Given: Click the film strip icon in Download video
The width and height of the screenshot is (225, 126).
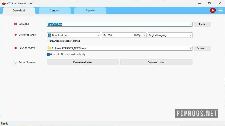Looking at the screenshot, I should tap(49, 35).
